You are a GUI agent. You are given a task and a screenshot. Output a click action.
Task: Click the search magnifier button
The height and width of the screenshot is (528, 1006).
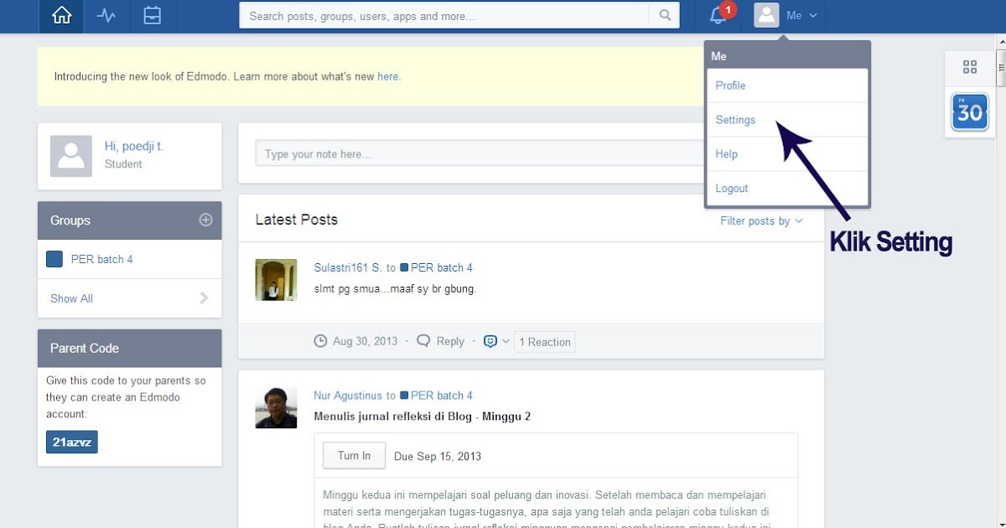665,15
